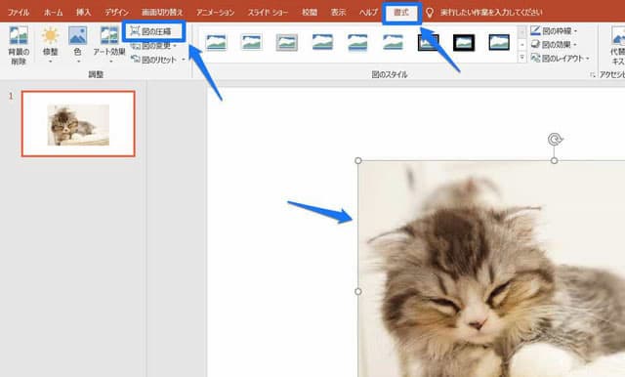Image resolution: width=625 pixels, height=377 pixels.
Task: Click the rotation handle above the picture
Action: [x=555, y=140]
